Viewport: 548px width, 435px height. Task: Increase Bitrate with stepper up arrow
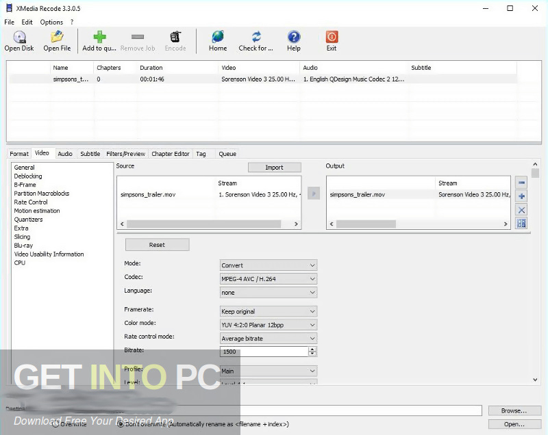pyautogui.click(x=312, y=350)
